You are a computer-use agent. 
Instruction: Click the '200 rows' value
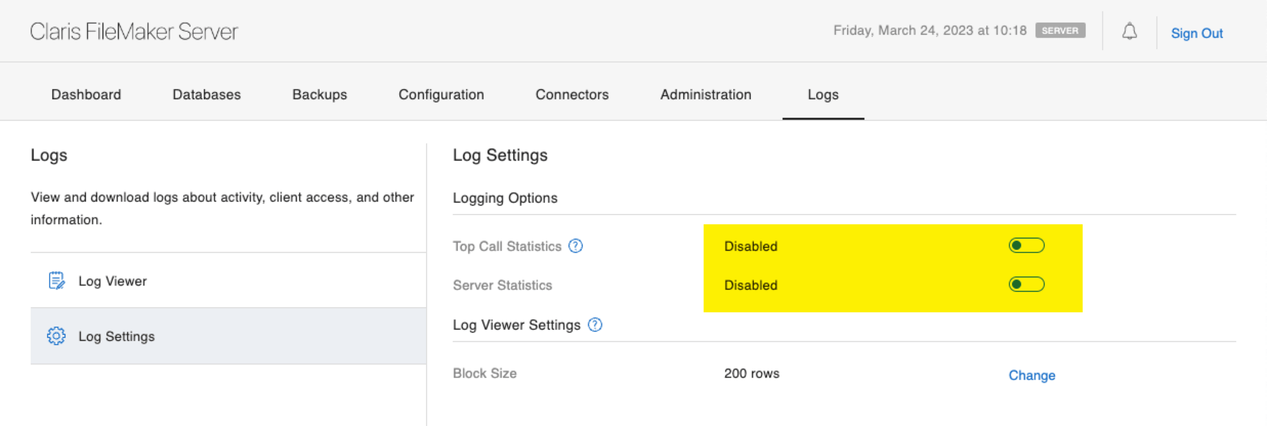pos(751,373)
